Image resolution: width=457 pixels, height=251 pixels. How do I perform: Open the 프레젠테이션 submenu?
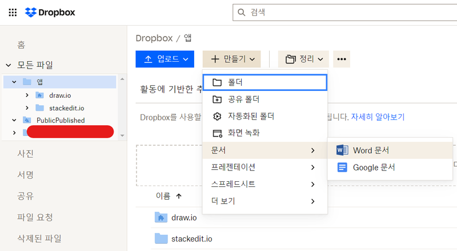(x=265, y=167)
